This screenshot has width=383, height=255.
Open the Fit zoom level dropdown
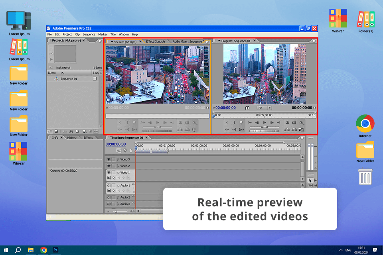coord(264,108)
